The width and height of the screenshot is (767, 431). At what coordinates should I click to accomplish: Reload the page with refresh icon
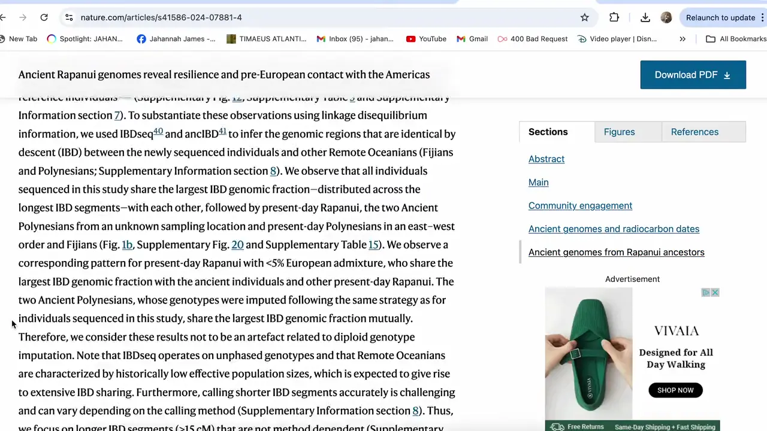click(44, 17)
